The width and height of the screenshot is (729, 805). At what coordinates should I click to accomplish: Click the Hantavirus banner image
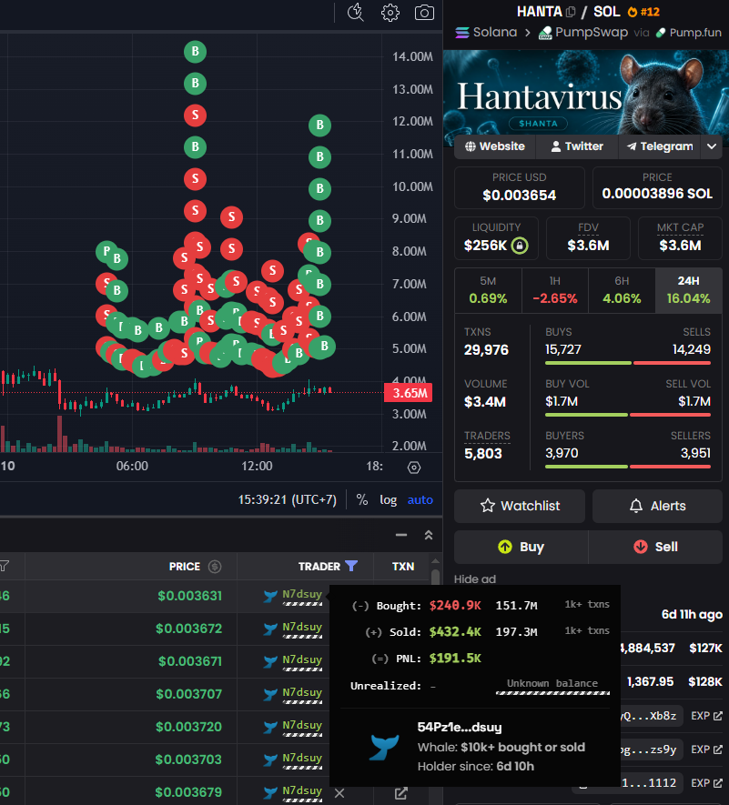tap(586, 93)
